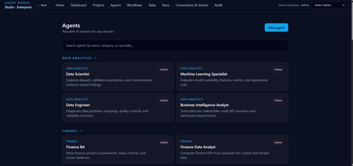This screenshot has height=166, width=353.
Task: Click the Demo Enterprise label
Action: pyautogui.click(x=289, y=5)
